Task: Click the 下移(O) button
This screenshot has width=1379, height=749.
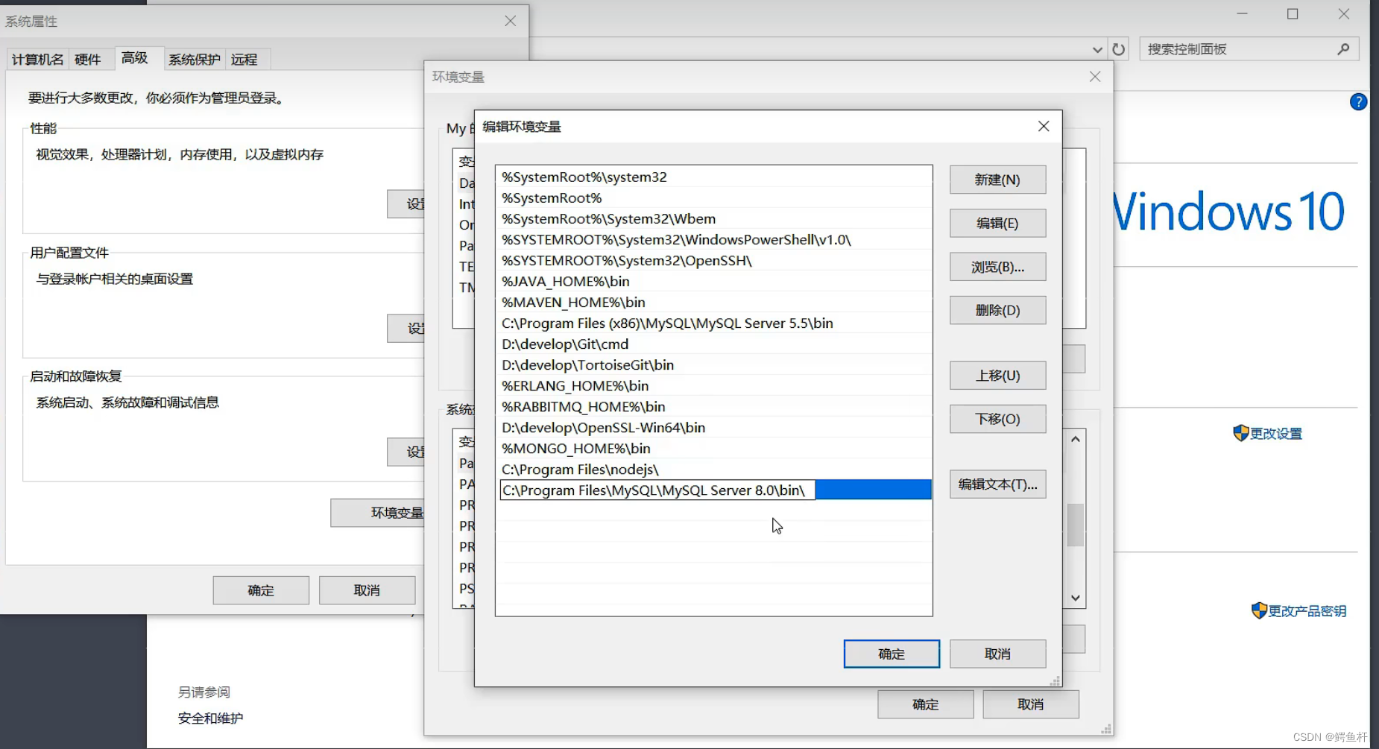Action: (997, 419)
